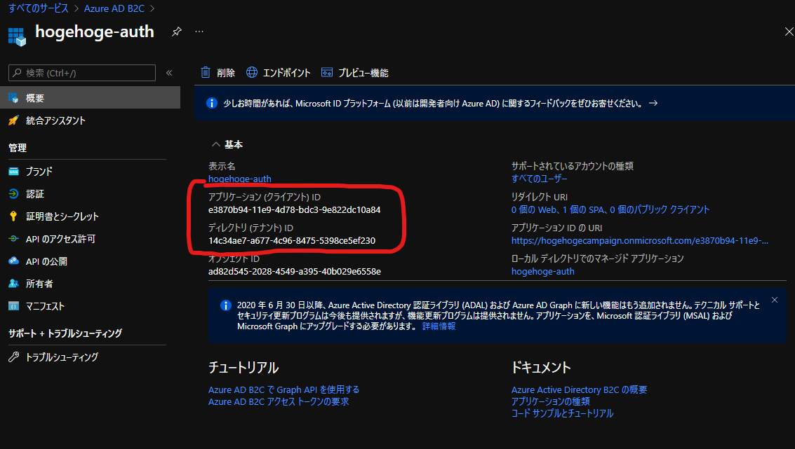The image size is (795, 449).
Task: Open すべてのユーザー account types link
Action: point(539,179)
